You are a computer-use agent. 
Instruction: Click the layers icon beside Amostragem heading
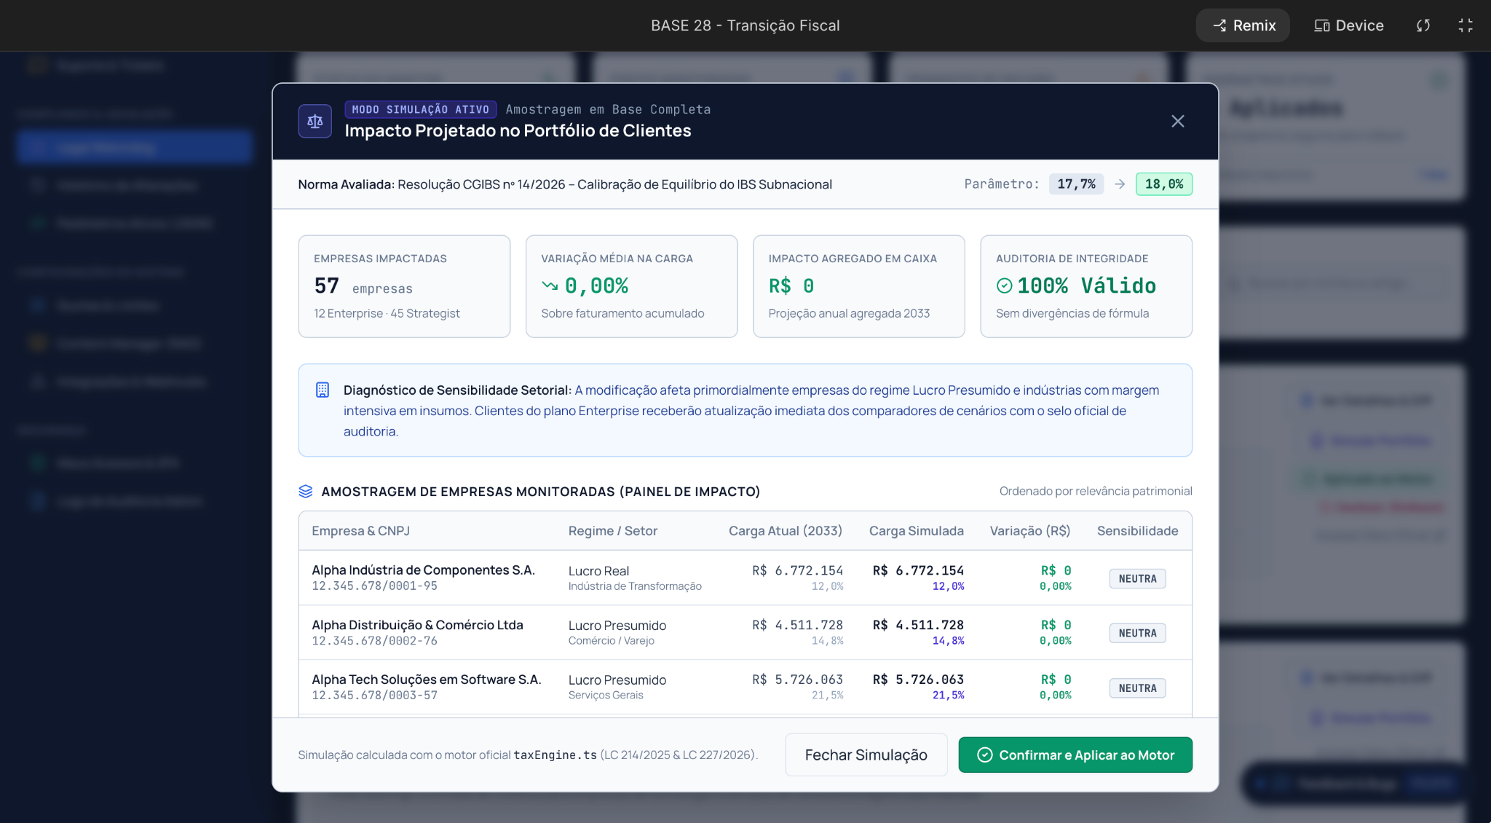coord(306,492)
